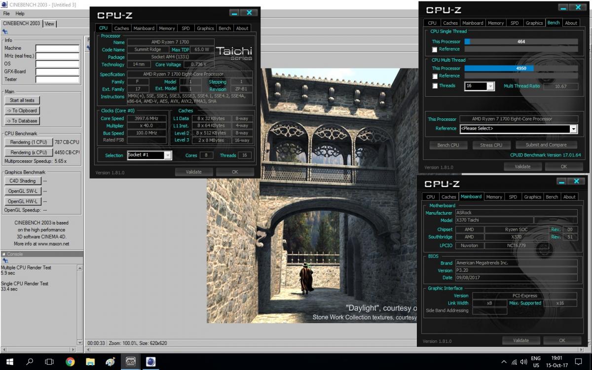Click the MHz (real freq.) input field
Screen dimensions: 592x370
(x=57, y=56)
